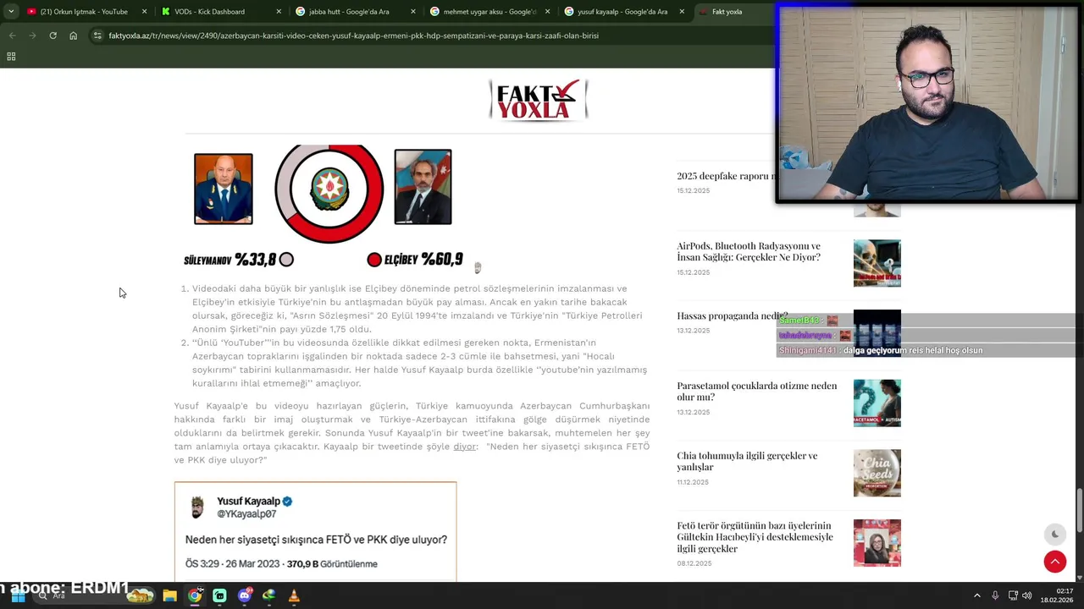Open the embedded Yusuf Kayaalp tweet
This screenshot has height=609, width=1084.
tap(315, 531)
